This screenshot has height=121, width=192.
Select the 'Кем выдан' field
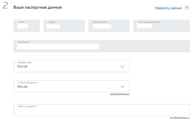(x=102, y=46)
